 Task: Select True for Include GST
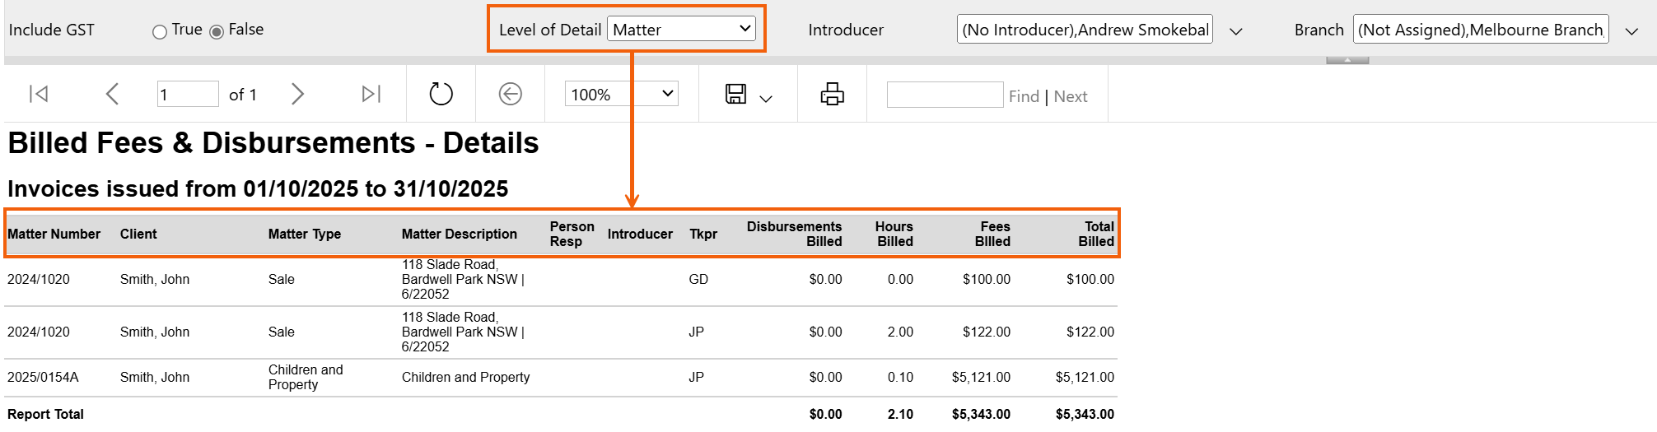tap(160, 32)
